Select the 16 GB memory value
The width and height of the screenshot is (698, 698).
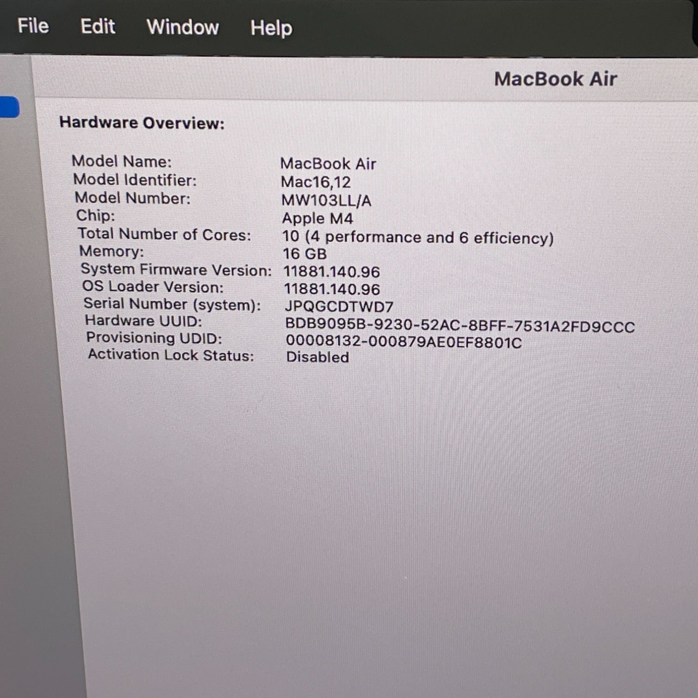(x=305, y=254)
